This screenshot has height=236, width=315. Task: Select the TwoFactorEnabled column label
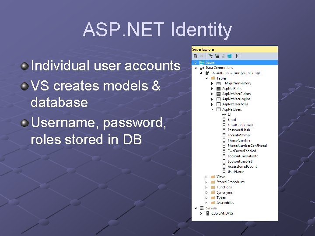pyautogui.click(x=242, y=151)
